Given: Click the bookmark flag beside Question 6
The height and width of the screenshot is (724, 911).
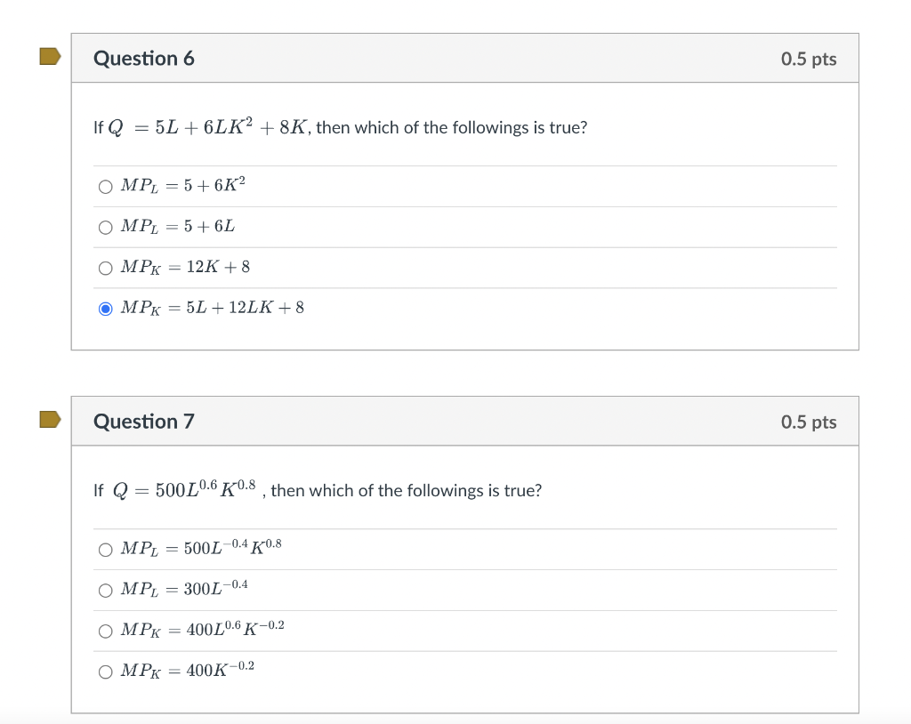Looking at the screenshot, I should point(51,54).
